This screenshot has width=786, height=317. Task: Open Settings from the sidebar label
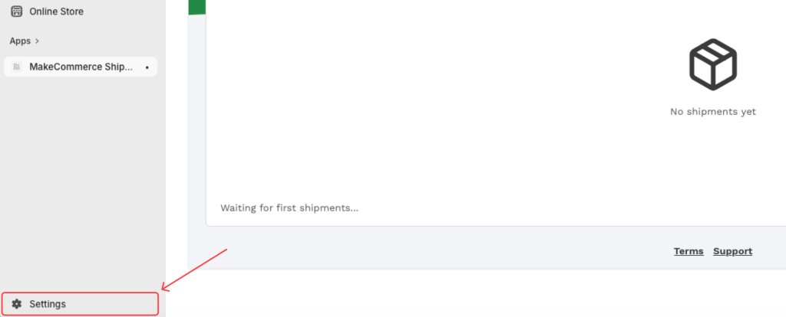48,304
